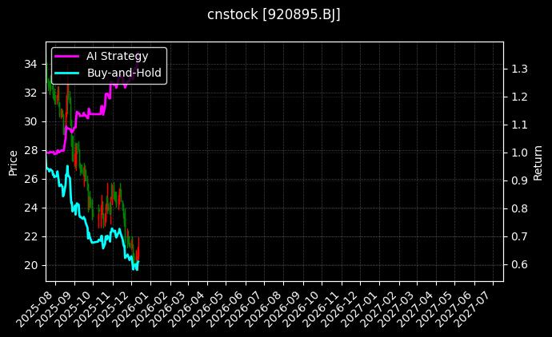
Task: Click the Price axis label
Action: click(13, 162)
